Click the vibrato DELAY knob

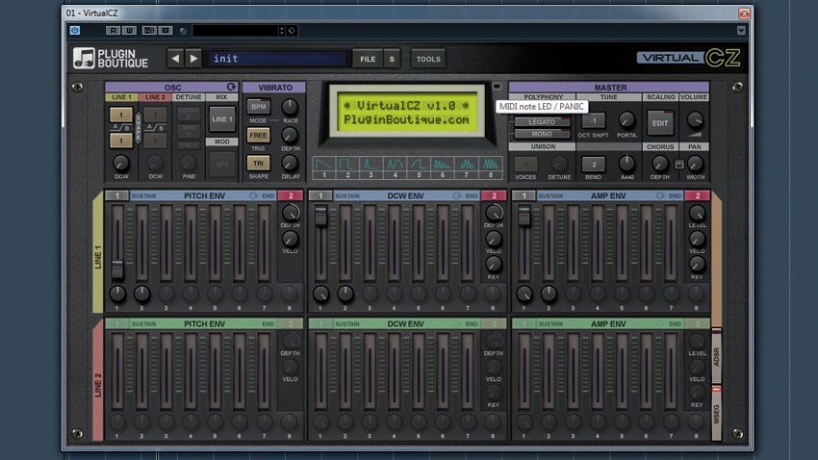[290, 164]
